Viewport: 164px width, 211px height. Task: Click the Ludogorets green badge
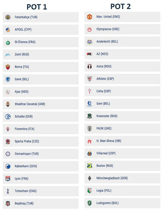[90, 203]
